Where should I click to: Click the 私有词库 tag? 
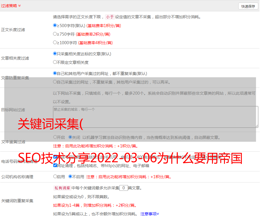pyautogui.click(x=62, y=188)
